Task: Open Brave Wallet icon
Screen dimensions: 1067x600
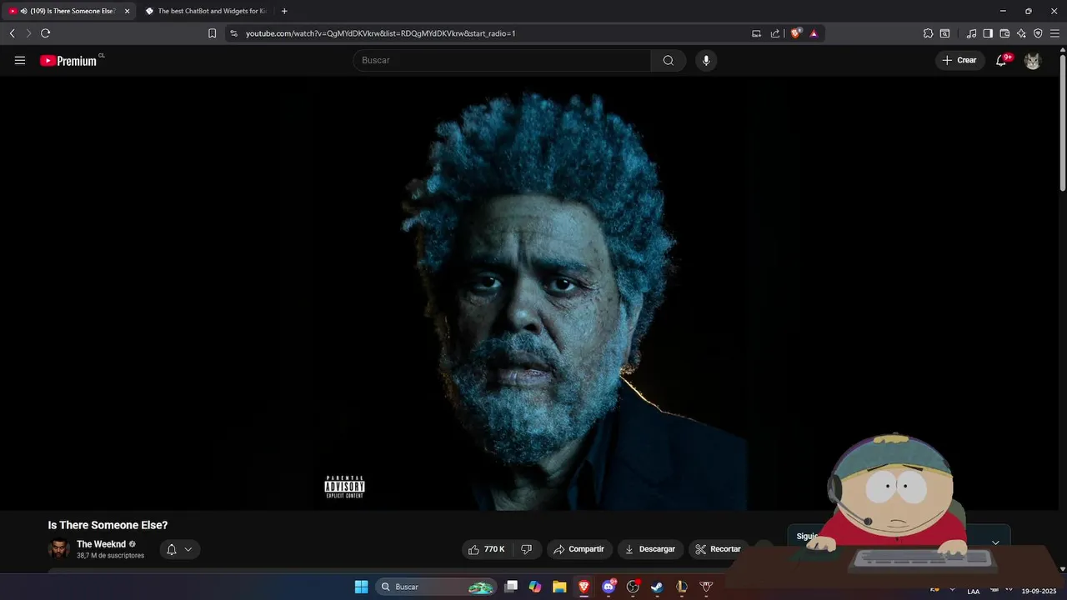Action: [1004, 33]
